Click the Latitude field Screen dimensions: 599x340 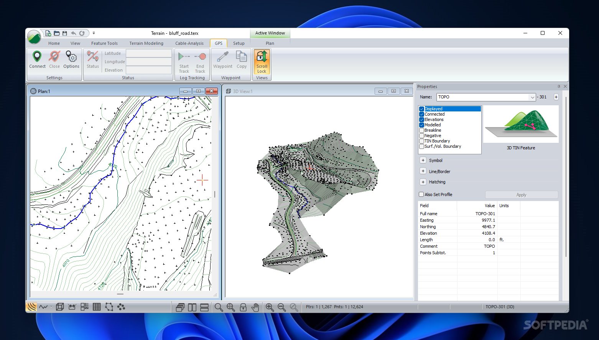(x=149, y=53)
